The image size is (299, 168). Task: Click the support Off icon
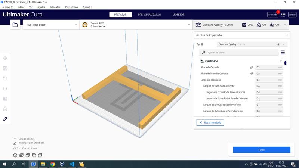[259, 25]
